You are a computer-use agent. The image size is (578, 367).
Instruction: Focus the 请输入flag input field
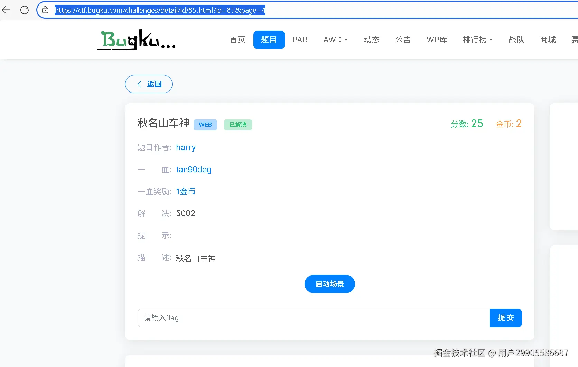pos(314,318)
